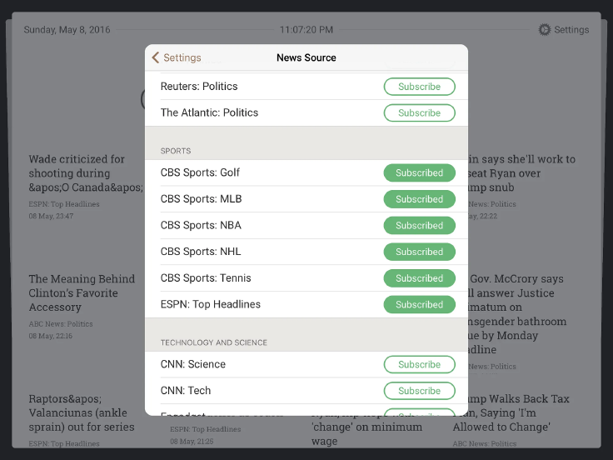This screenshot has height=460, width=613.
Task: Subscribe to CNN: Science
Action: [419, 364]
